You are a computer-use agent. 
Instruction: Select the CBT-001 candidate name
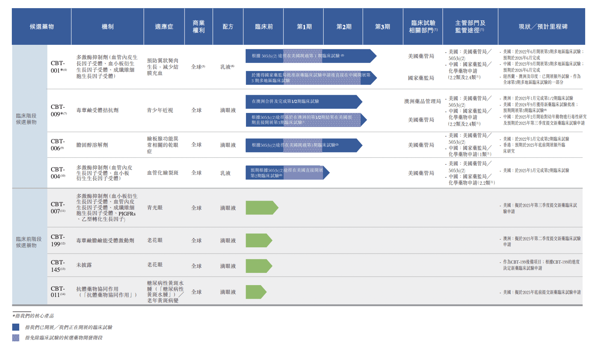click(59, 67)
